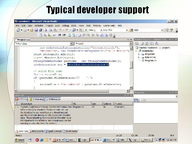Viewport: 192px width, 144px height.
Task: Open the Debug configuration dropdown
Action: pos(101,30)
